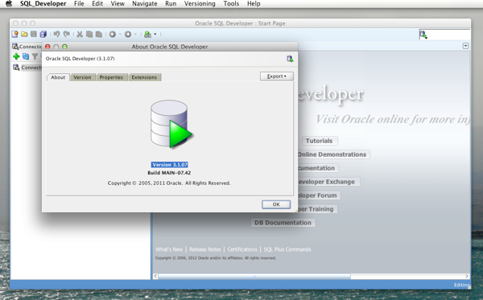483x300 pixels.
Task: Click the Forward navigation arrow icon
Action: [x=128, y=34]
